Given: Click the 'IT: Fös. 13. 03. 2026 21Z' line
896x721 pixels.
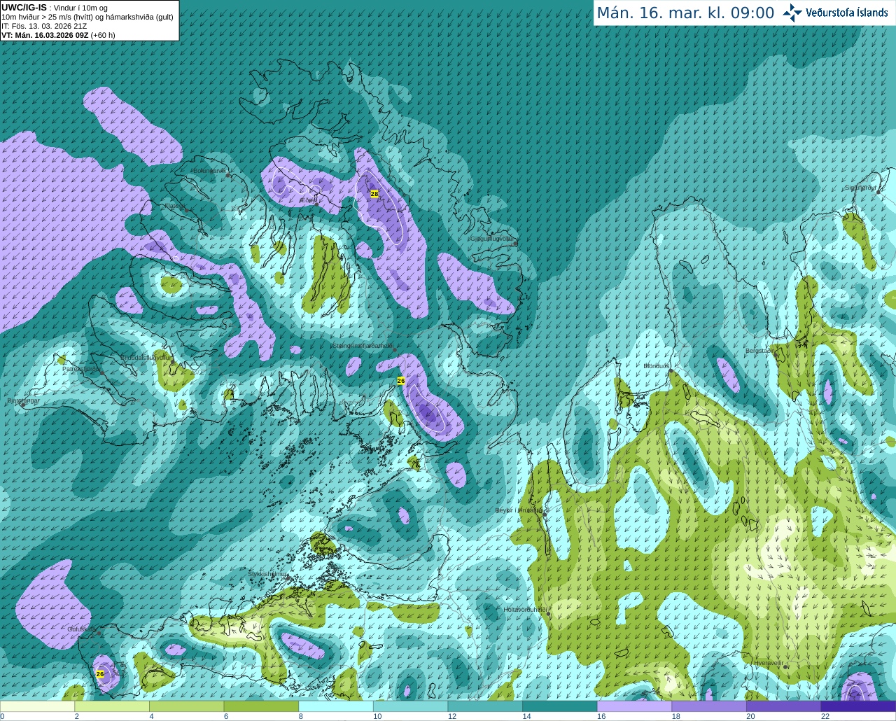Looking at the screenshot, I should click(44, 26).
